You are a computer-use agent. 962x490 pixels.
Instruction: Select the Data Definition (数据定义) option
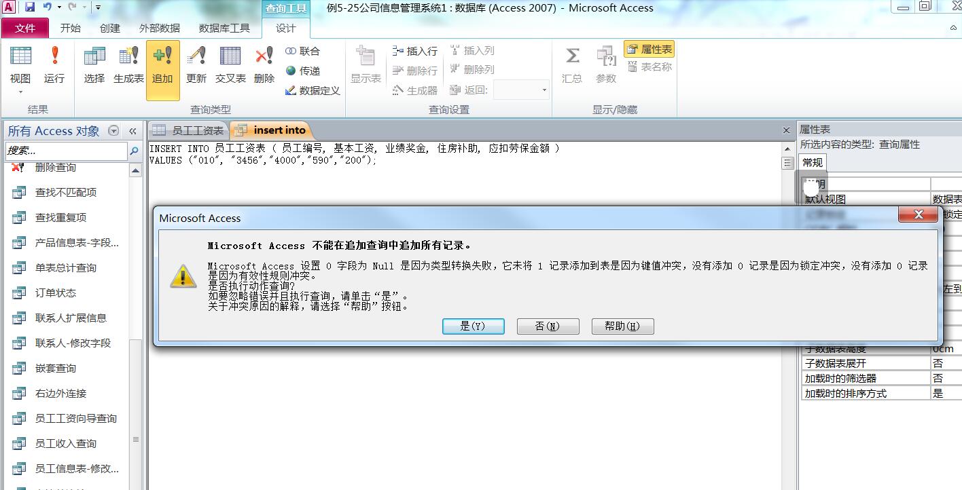[x=313, y=90]
